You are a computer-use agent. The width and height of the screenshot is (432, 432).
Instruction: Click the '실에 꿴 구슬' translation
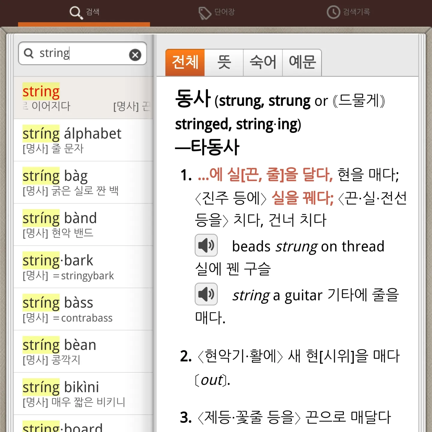233,268
